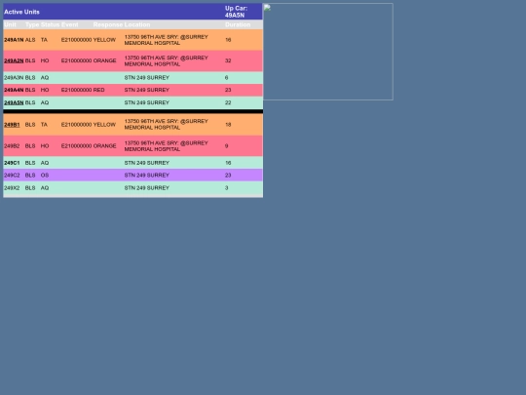Select unit 249A3N in the table
The image size is (526, 395).
[14, 78]
